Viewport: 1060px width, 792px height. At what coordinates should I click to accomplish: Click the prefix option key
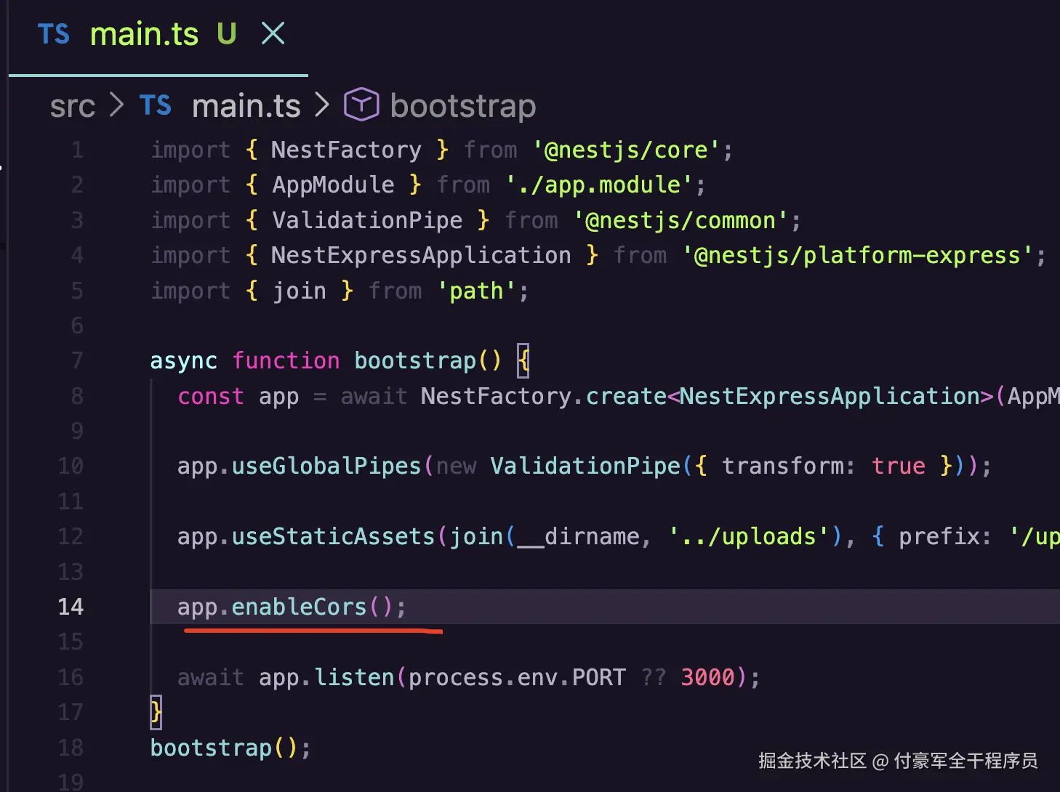pos(939,536)
